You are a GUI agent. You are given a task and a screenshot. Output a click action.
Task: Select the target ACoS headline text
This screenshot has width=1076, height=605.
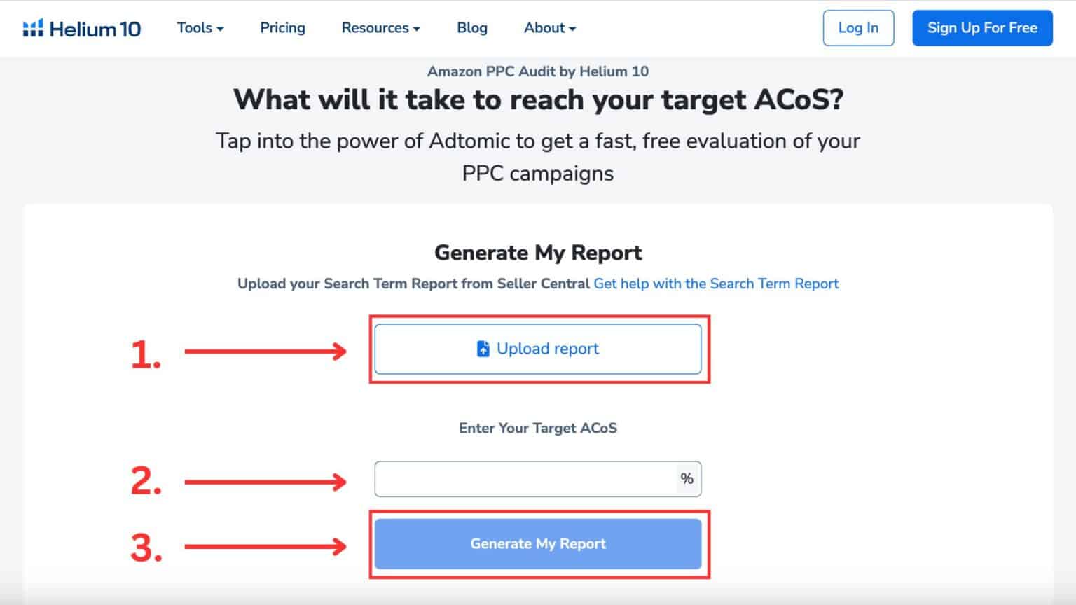tap(538, 99)
